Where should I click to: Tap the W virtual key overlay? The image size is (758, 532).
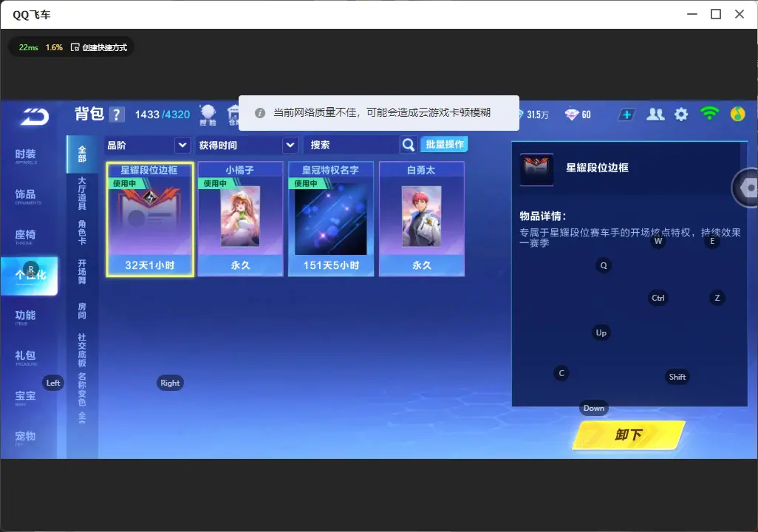coord(658,241)
